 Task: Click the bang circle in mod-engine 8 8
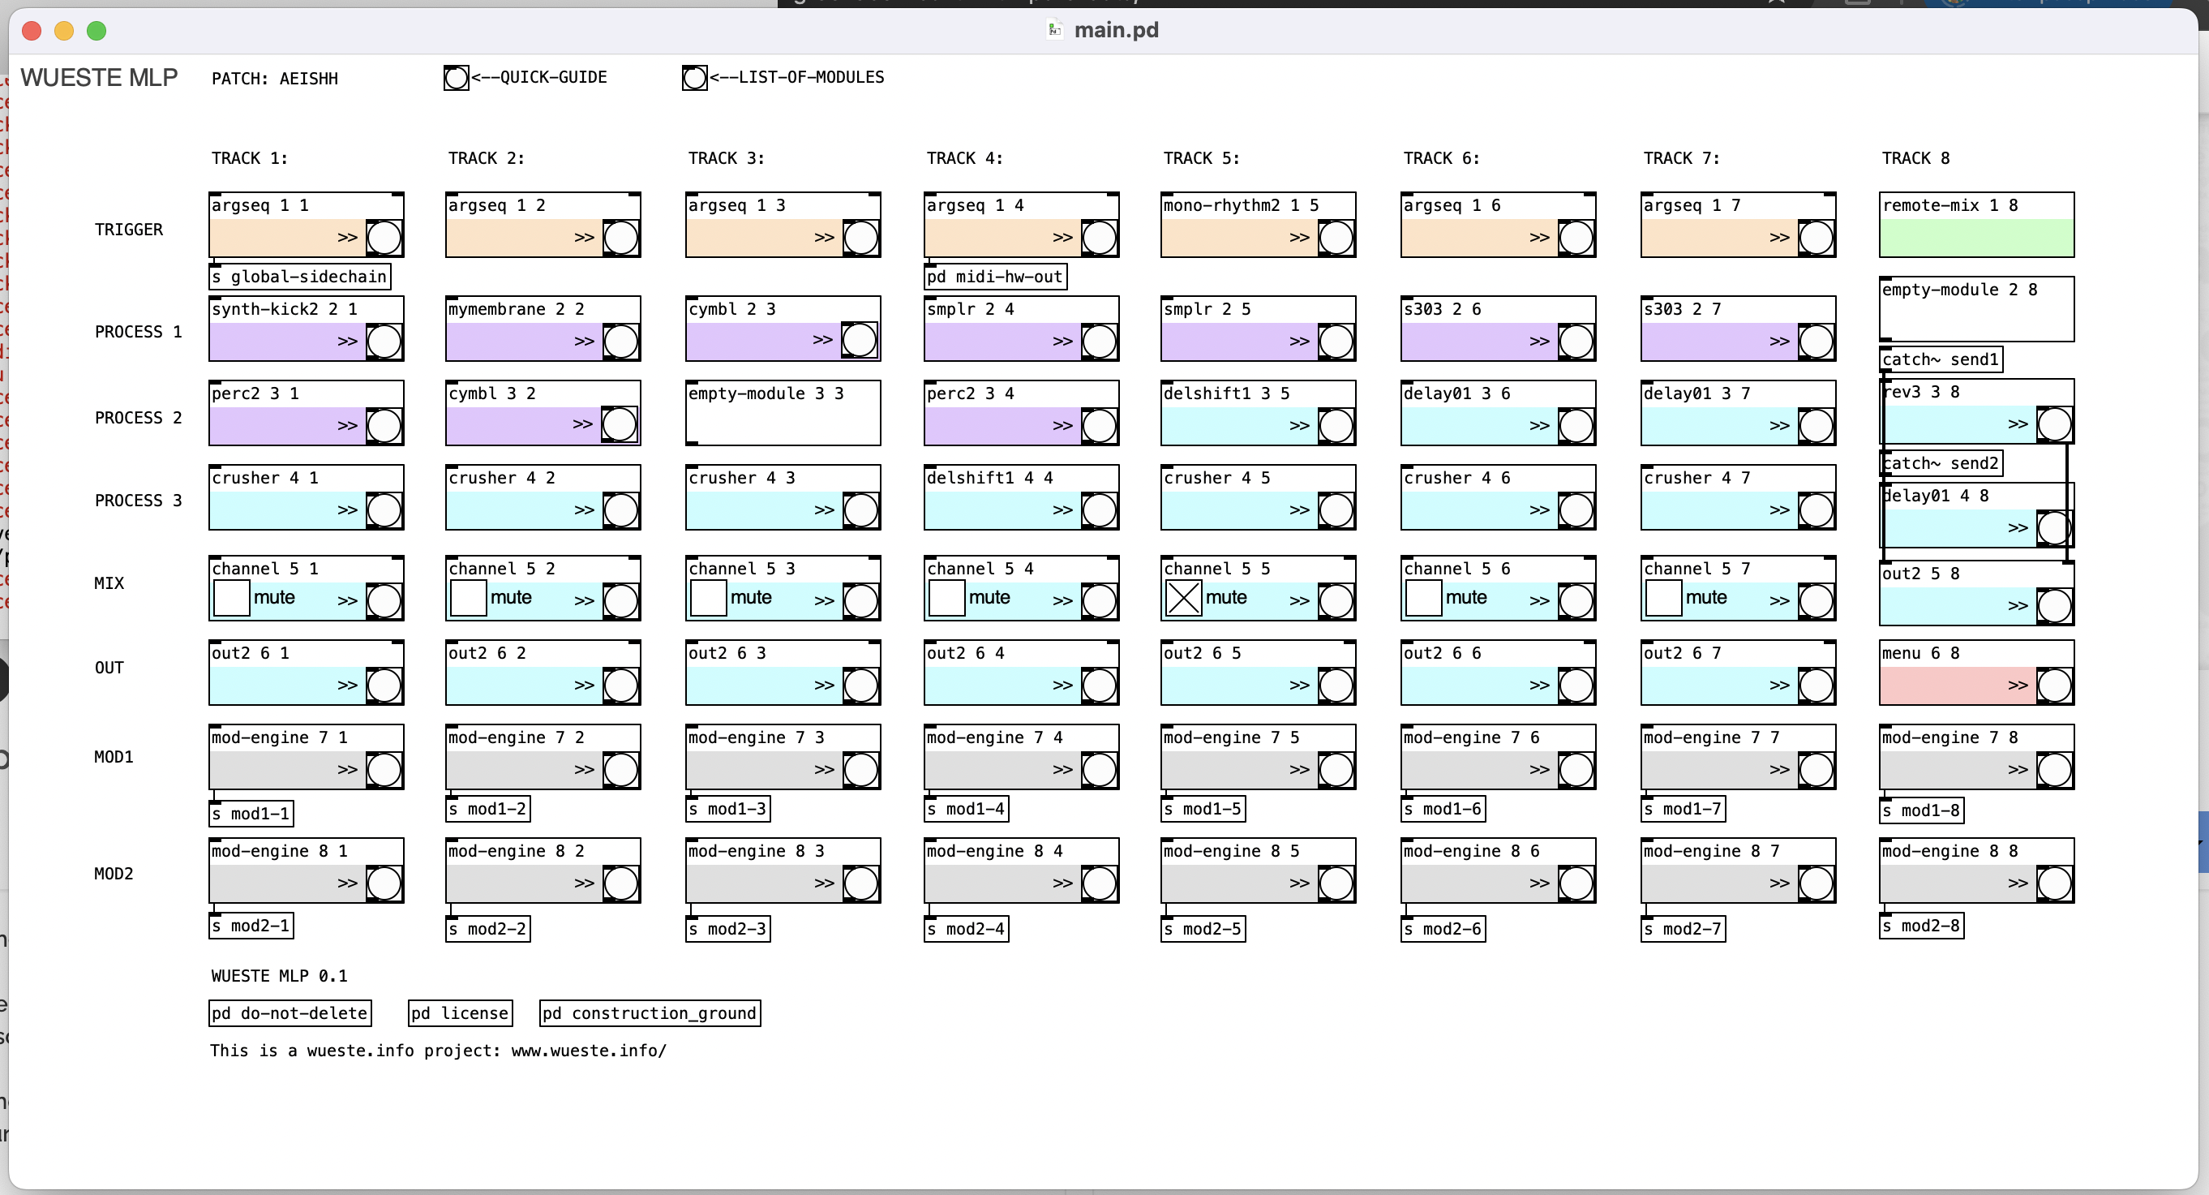click(x=2055, y=883)
